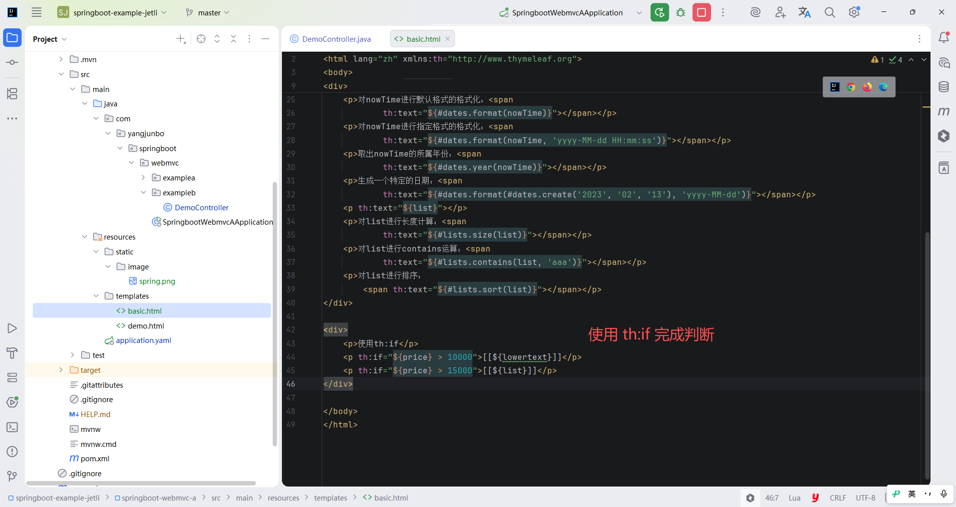Image resolution: width=956 pixels, height=507 pixels.
Task: Click CRLF line separator widget
Action: [838, 498]
